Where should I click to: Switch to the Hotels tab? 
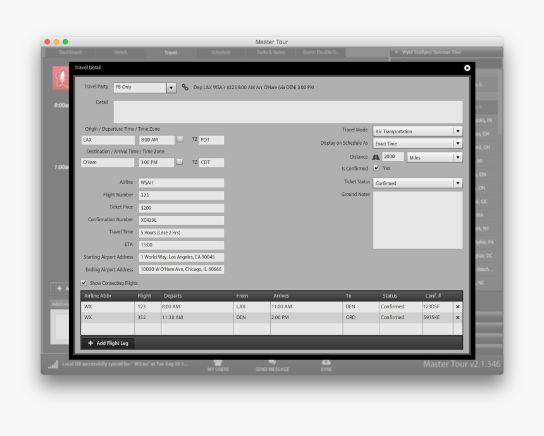(x=120, y=52)
